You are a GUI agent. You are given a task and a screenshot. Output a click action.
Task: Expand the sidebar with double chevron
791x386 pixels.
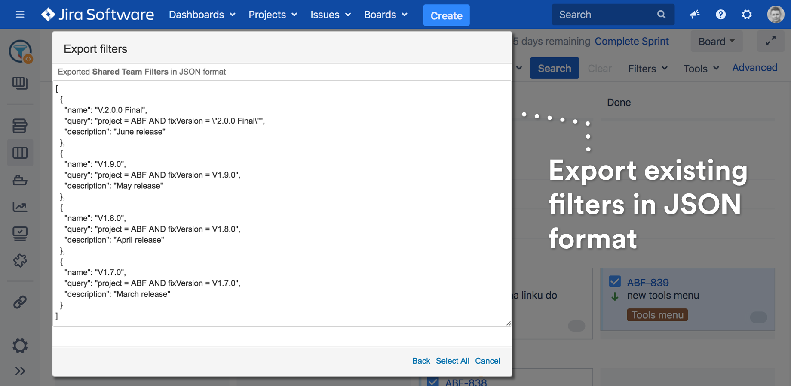[x=20, y=371]
